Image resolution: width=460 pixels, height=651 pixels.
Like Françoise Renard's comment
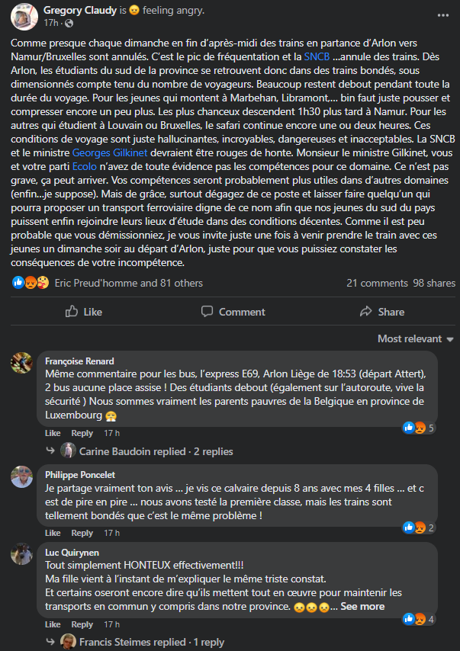[52, 432]
